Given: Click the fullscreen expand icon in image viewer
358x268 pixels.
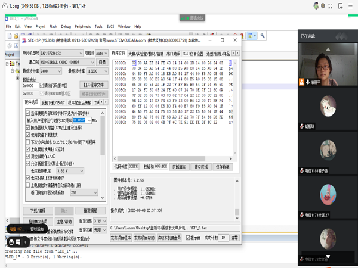Looking at the screenshot, I should pos(331,6).
